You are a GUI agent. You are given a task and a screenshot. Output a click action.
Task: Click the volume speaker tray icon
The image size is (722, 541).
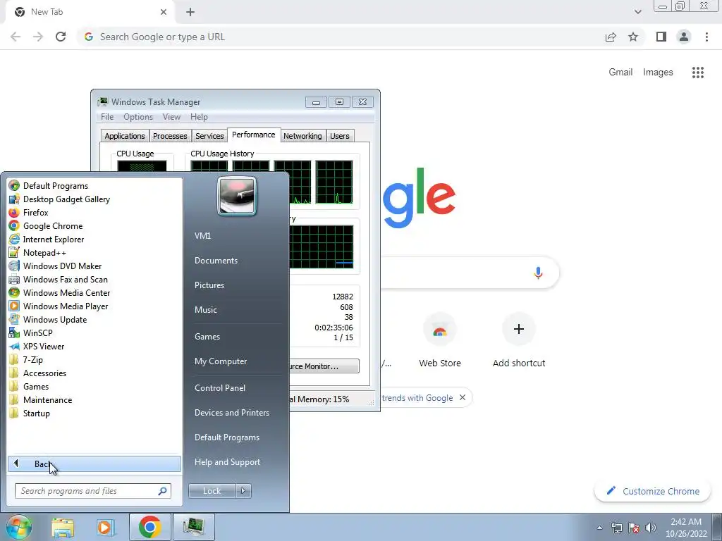(651, 528)
